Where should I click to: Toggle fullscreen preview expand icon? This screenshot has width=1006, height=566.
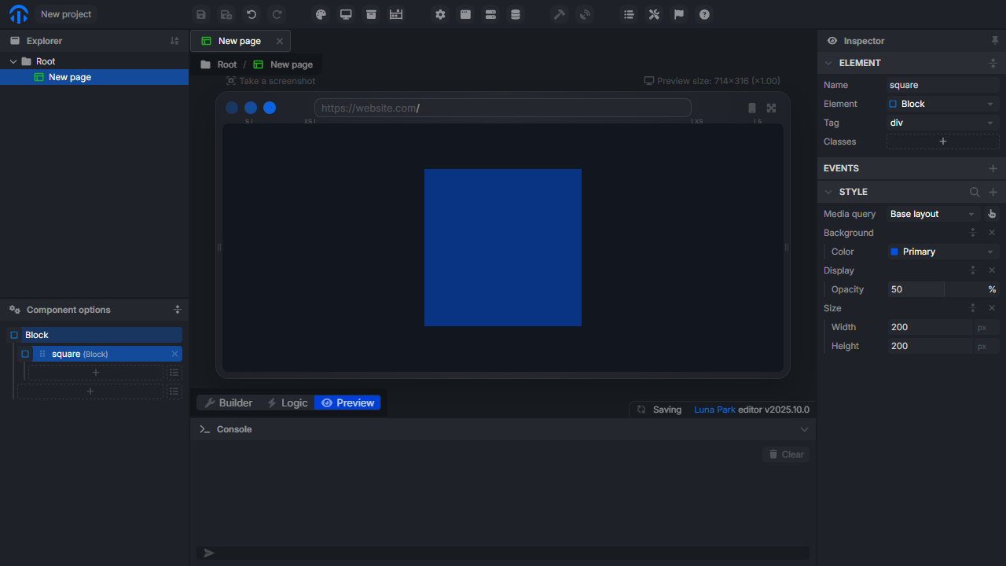click(771, 108)
